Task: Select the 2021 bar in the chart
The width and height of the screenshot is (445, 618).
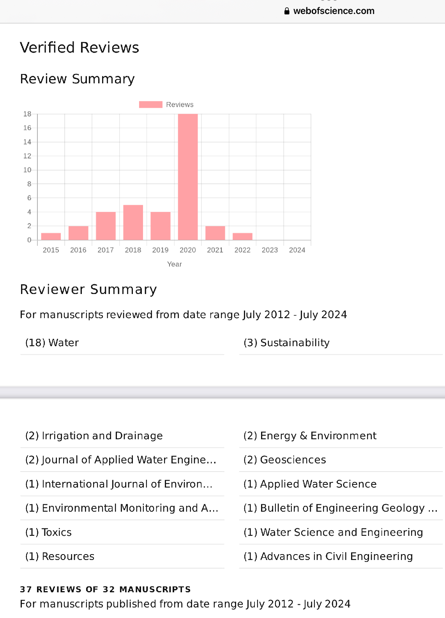Action: (x=215, y=233)
